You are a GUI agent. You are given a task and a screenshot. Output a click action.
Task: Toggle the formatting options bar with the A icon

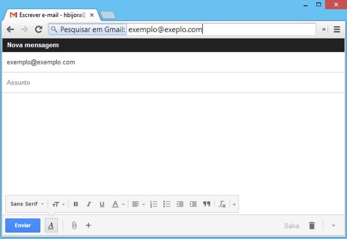[51, 225]
